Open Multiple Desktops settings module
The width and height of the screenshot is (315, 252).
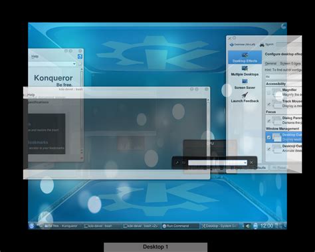[x=245, y=71]
